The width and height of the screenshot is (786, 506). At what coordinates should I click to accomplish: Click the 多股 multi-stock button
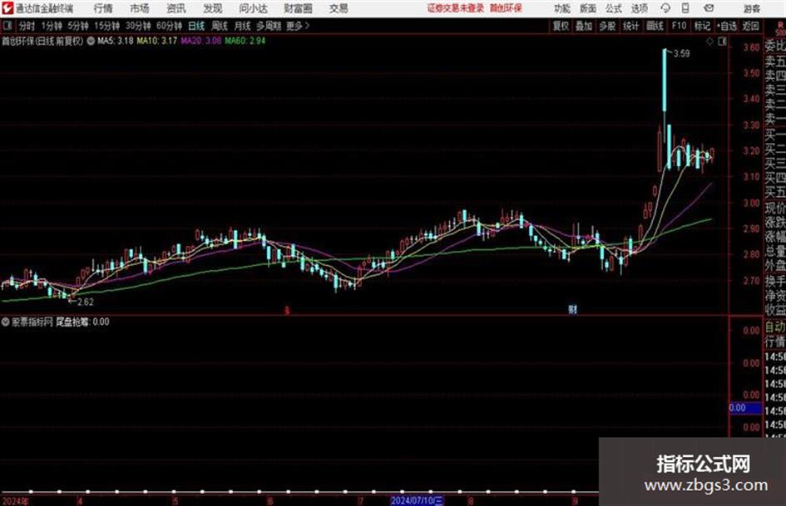pos(607,26)
